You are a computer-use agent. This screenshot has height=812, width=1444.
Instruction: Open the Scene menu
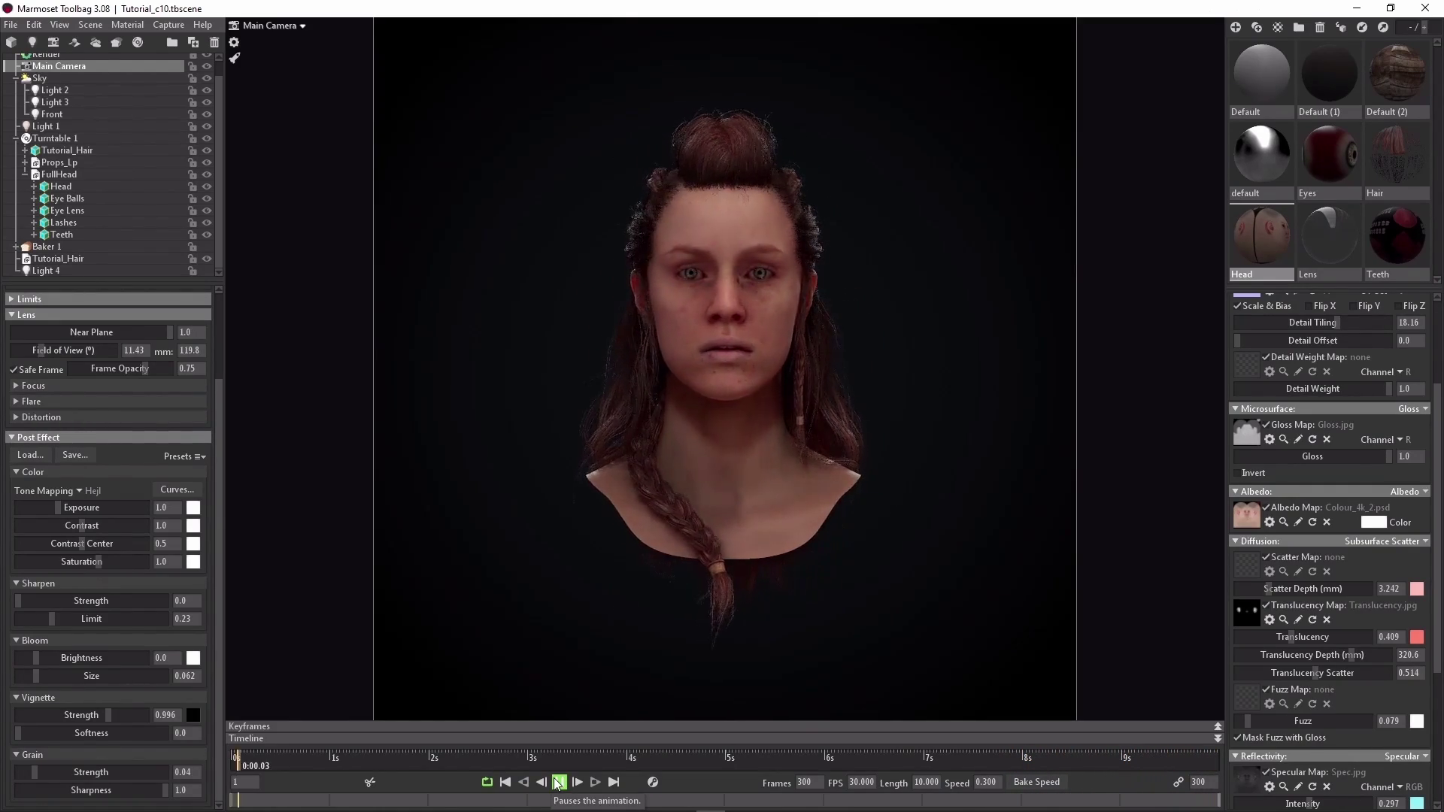(90, 25)
